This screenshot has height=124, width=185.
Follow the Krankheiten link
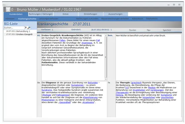139,90
